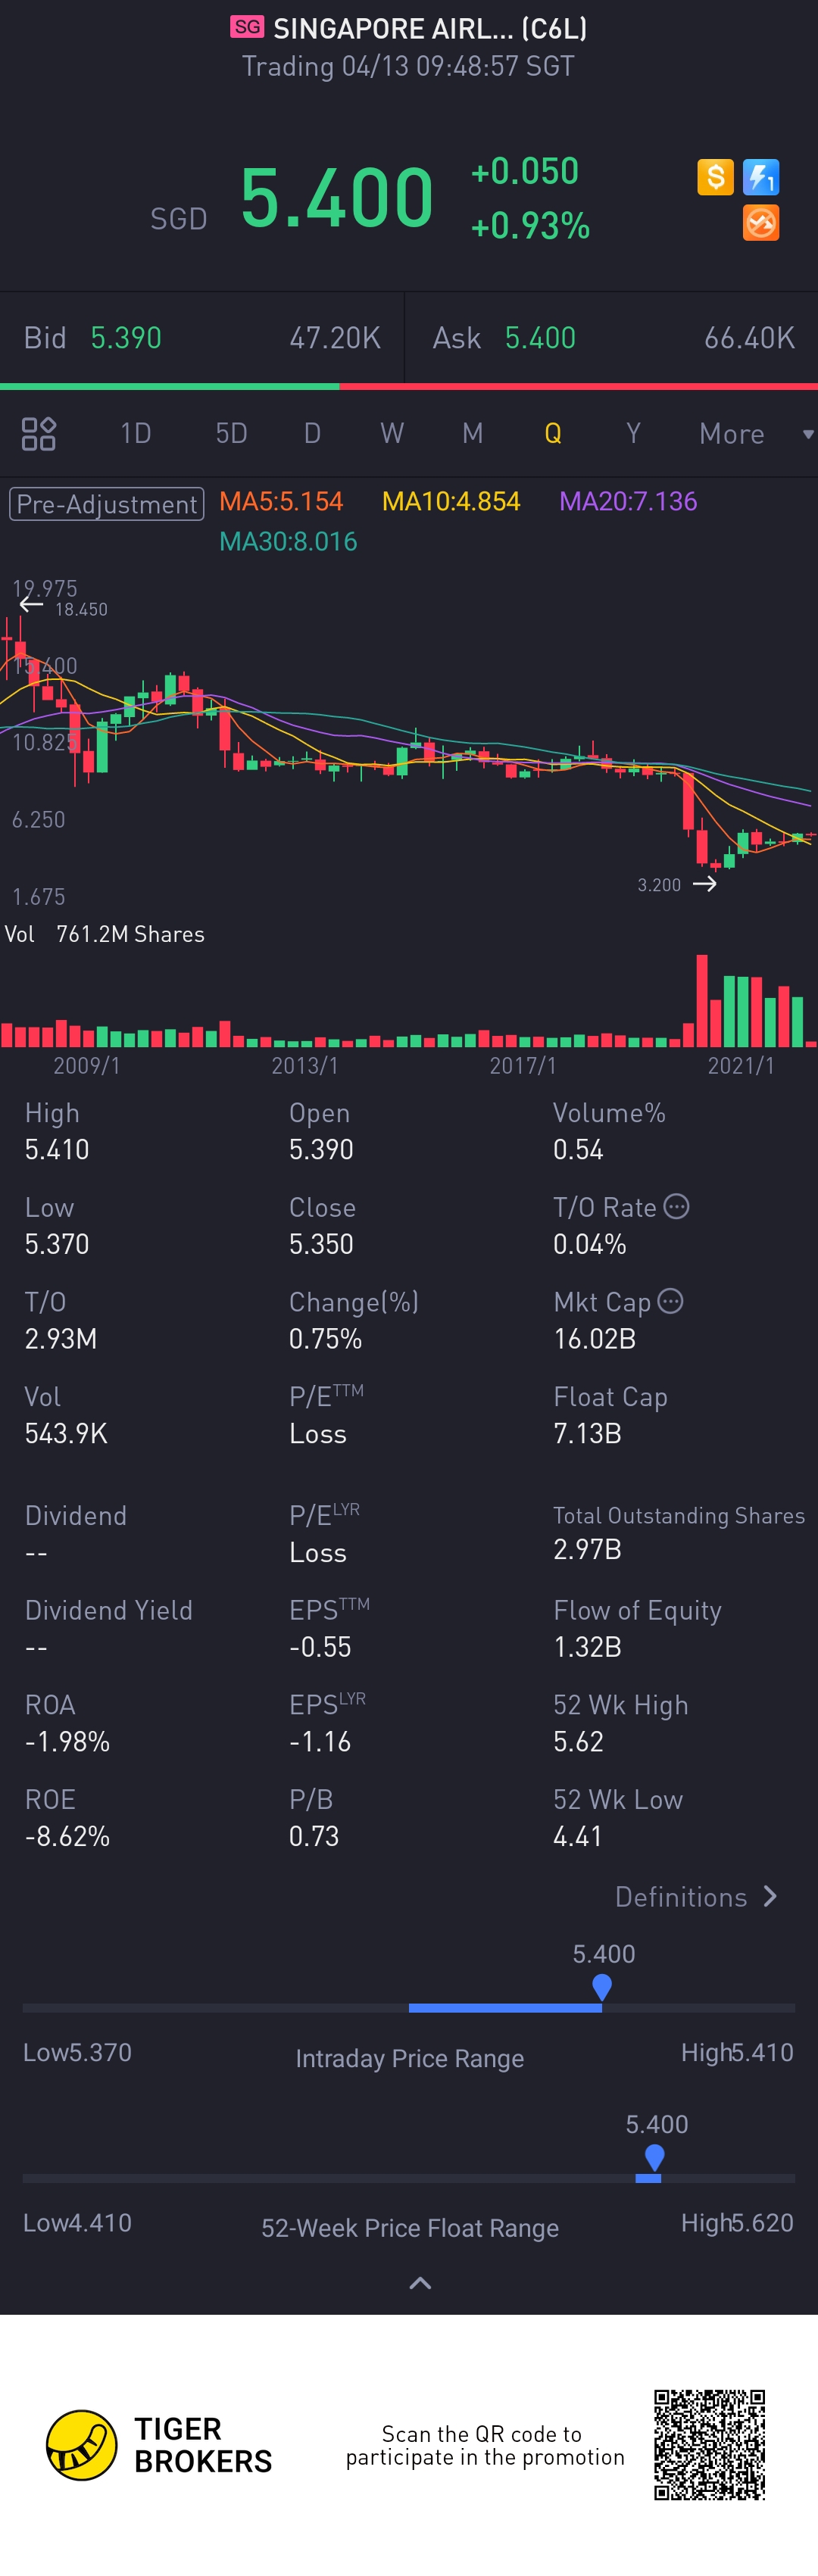This screenshot has width=818, height=2576.
Task: Tap the Intraday Price Range marker
Action: coord(602,1986)
